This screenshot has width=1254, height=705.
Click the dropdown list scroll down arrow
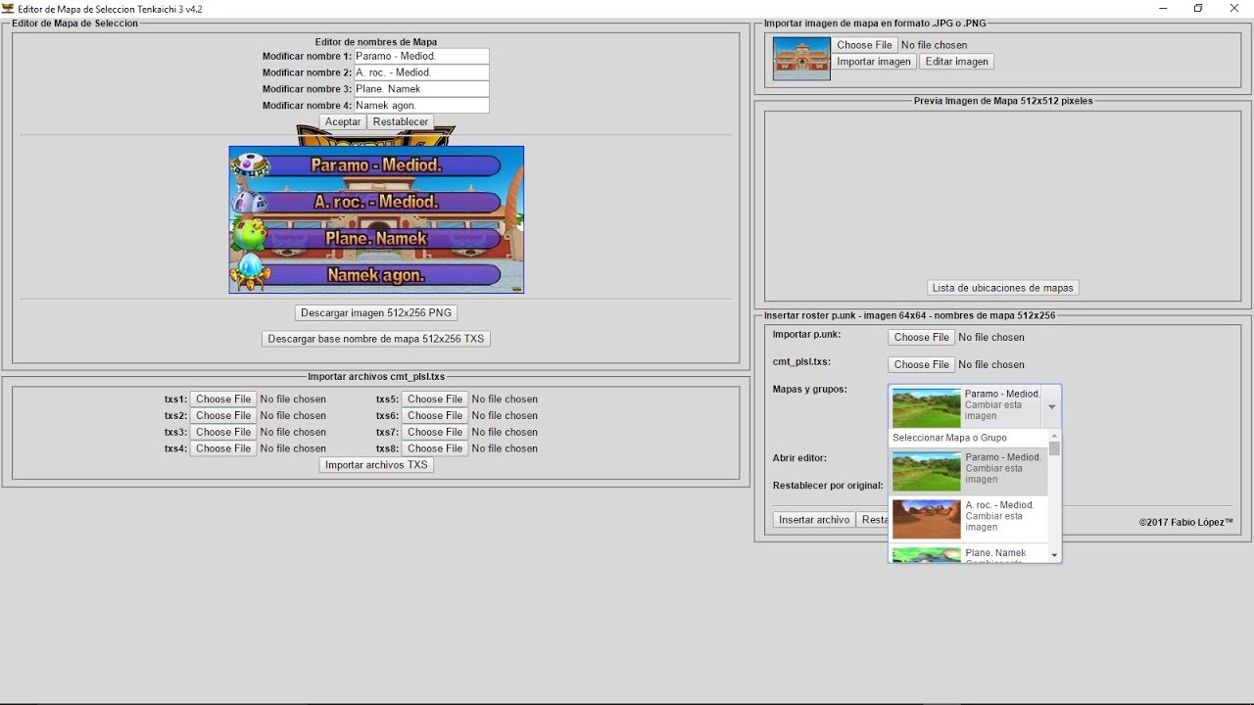(x=1054, y=555)
